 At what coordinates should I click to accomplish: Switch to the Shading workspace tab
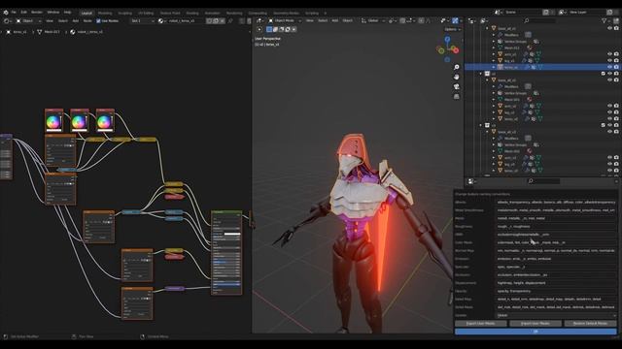192,13
